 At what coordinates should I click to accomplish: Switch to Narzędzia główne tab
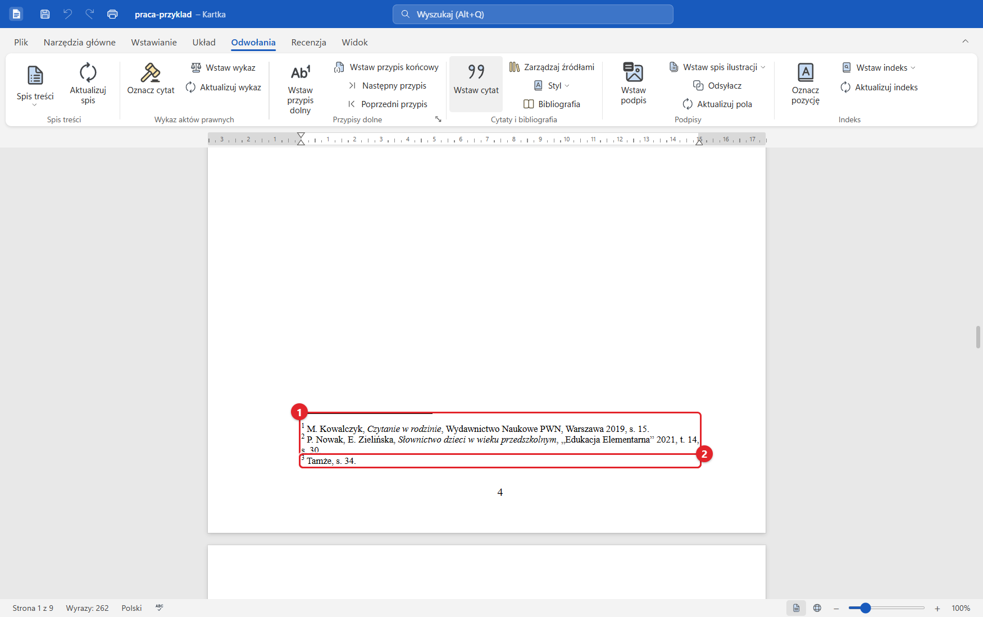click(80, 42)
